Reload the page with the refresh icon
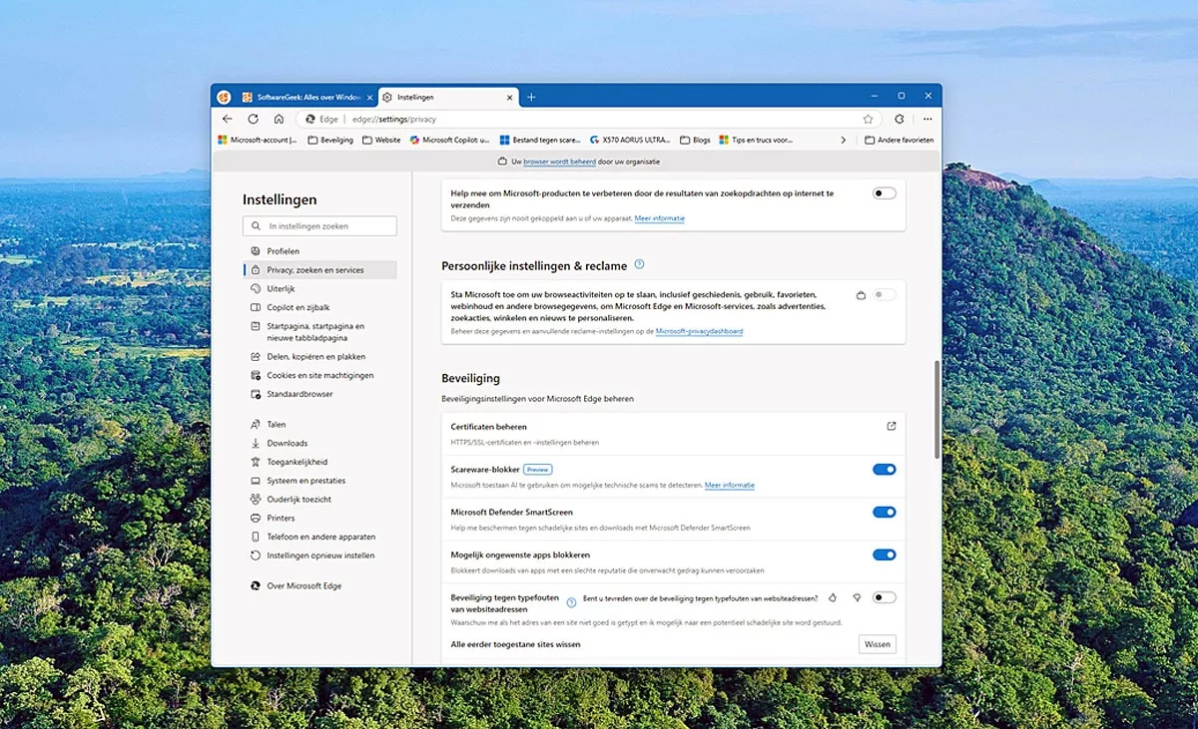Image resolution: width=1198 pixels, height=729 pixels. click(253, 119)
